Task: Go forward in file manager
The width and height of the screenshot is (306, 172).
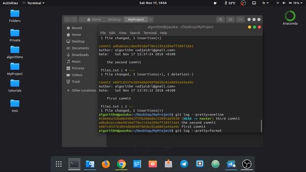Action: coord(74,20)
